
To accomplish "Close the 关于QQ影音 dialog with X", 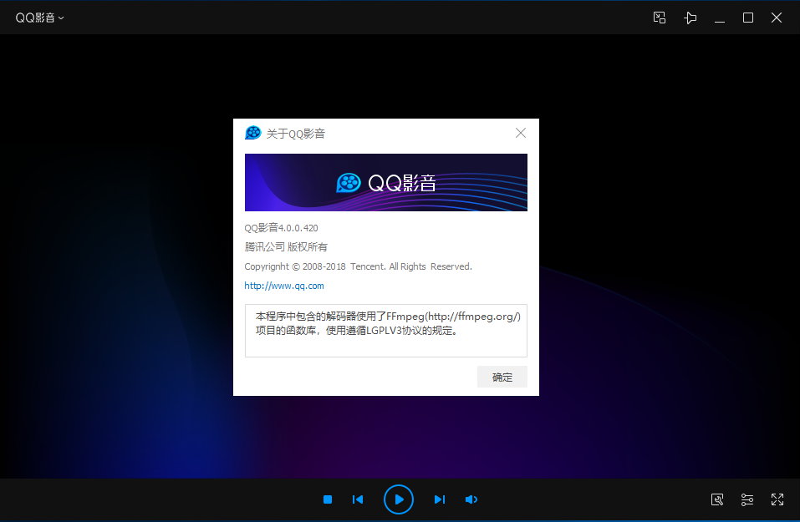I will pos(521,133).
